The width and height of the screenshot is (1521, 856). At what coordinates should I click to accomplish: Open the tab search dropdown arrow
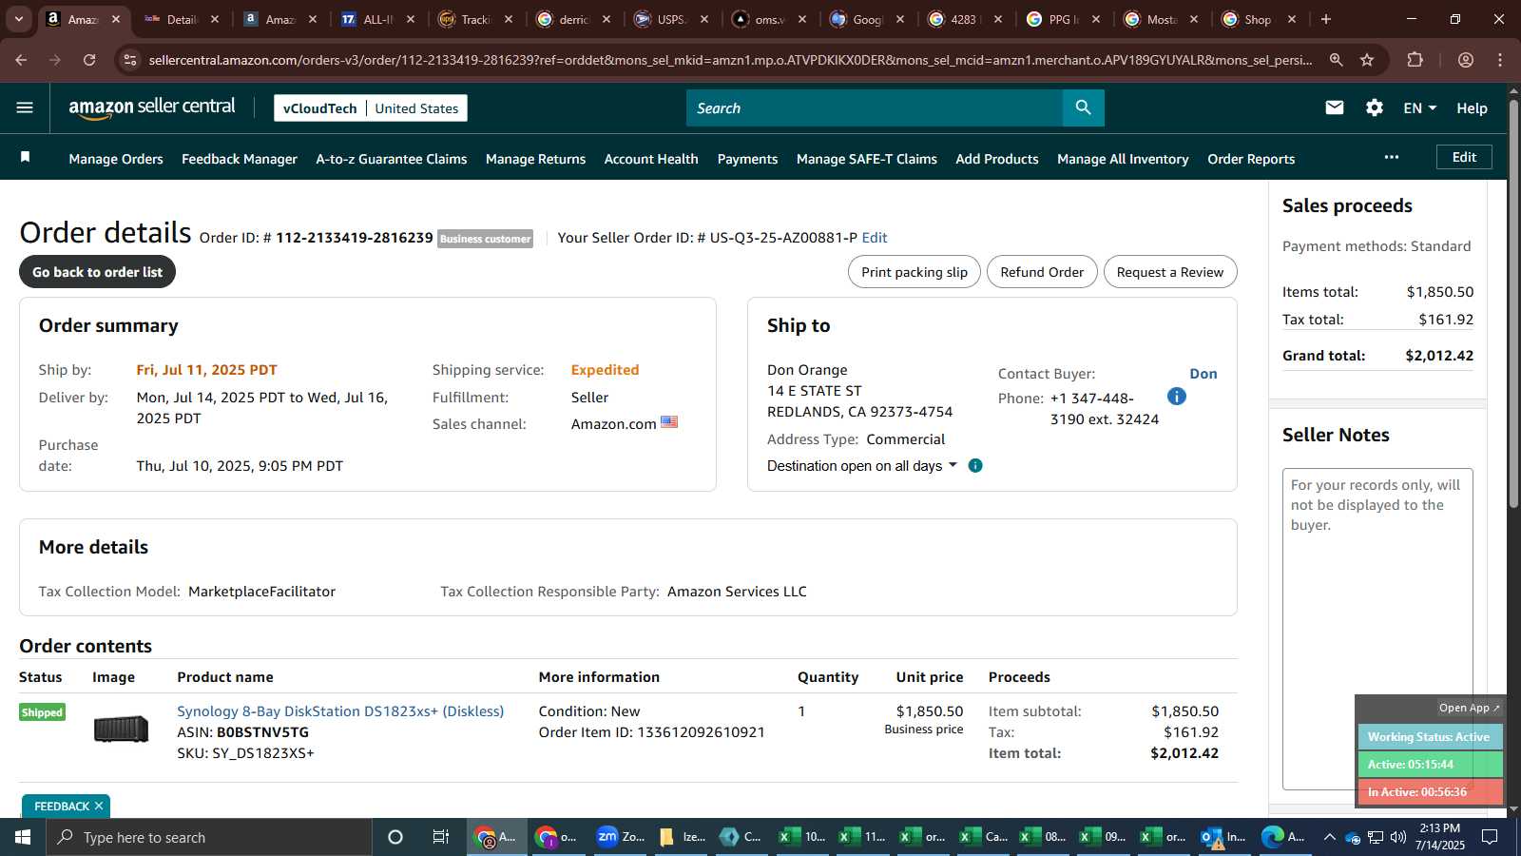[18, 19]
